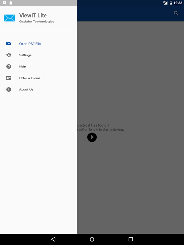This screenshot has width=184, height=245.
Task: Open search with the magnifier icon
Action: click(176, 13)
